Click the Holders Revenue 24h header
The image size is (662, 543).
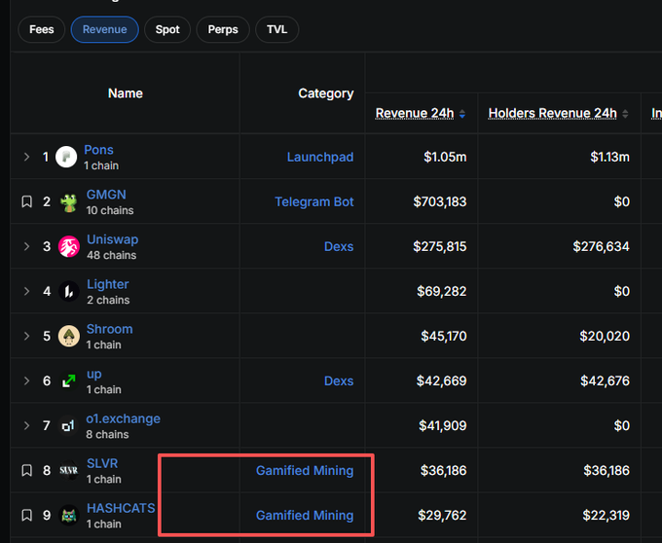point(552,113)
